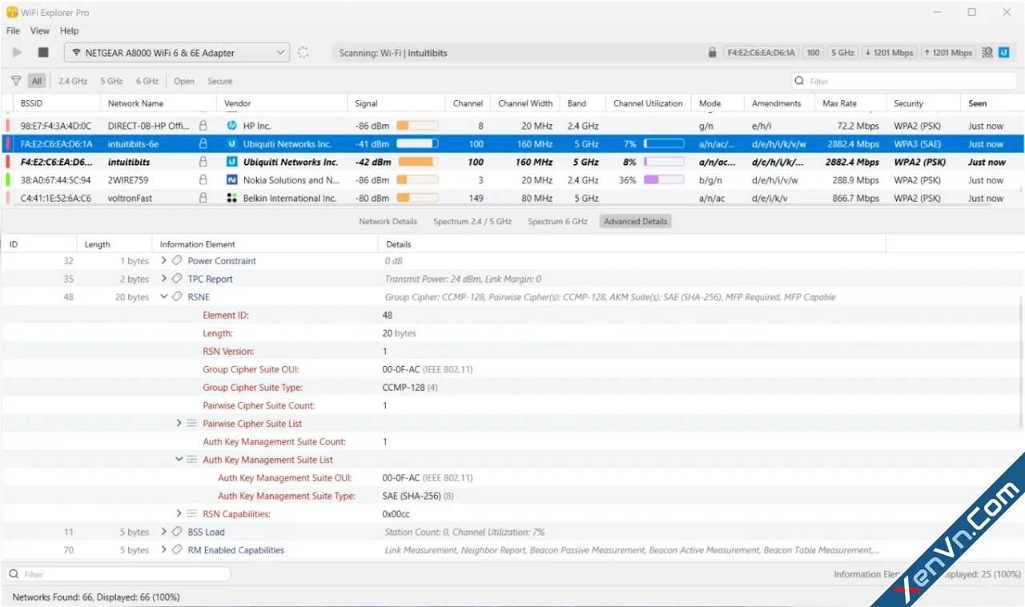Click the WPA3 (SAE) security cell
The image size is (1025, 607).
(x=919, y=144)
